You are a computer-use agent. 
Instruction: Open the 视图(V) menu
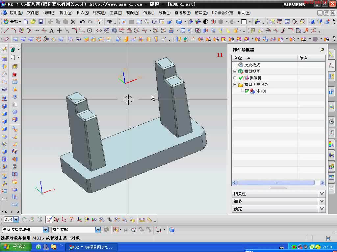pos(66,13)
